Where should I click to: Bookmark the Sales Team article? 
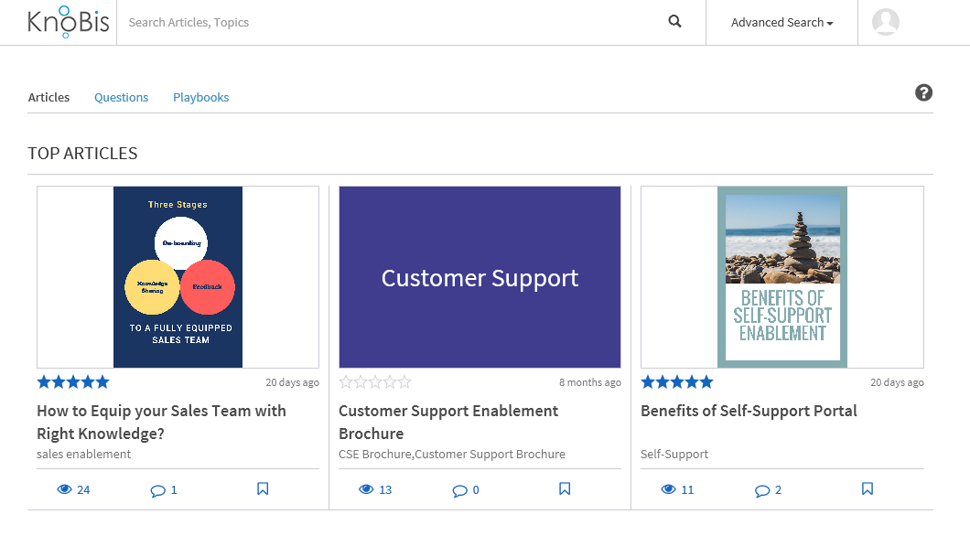263,489
